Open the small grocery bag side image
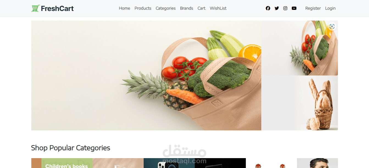 [299, 48]
